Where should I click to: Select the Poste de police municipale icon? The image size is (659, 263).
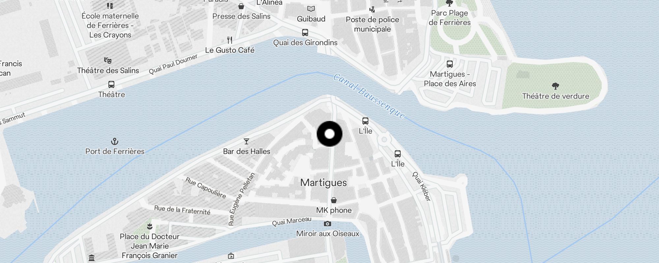(372, 10)
